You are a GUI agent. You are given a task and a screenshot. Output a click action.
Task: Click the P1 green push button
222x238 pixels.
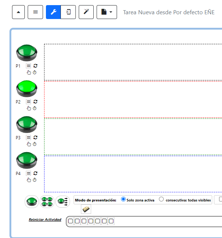(27, 53)
